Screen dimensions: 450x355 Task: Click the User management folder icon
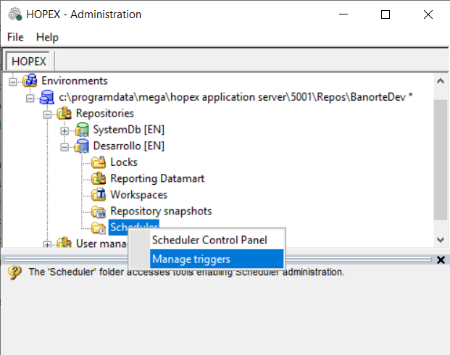pyautogui.click(x=64, y=243)
